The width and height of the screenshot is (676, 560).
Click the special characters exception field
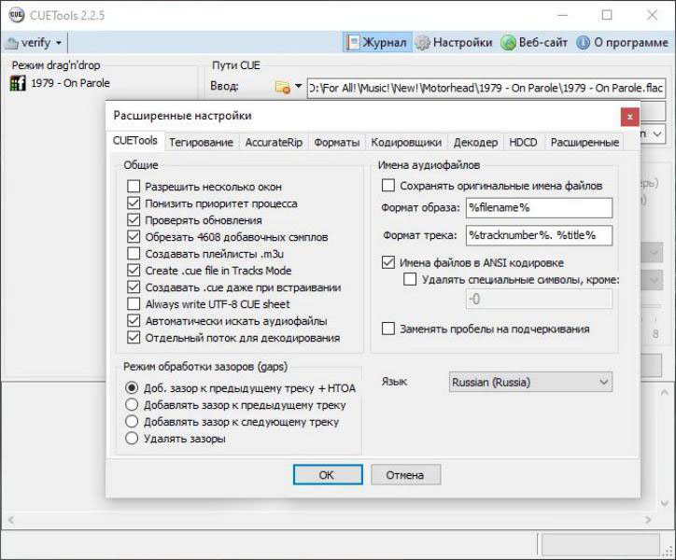click(539, 299)
